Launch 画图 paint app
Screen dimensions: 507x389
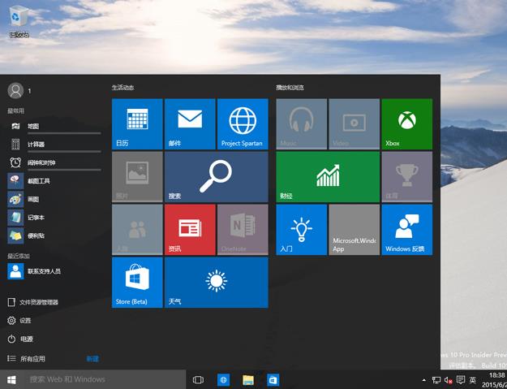(x=54, y=199)
